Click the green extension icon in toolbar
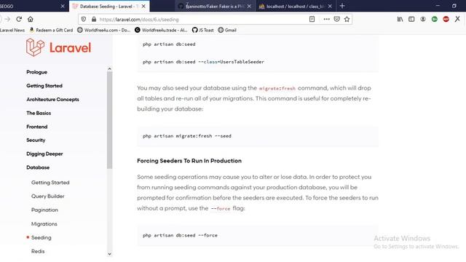This screenshot has height=262, width=466. point(435,19)
